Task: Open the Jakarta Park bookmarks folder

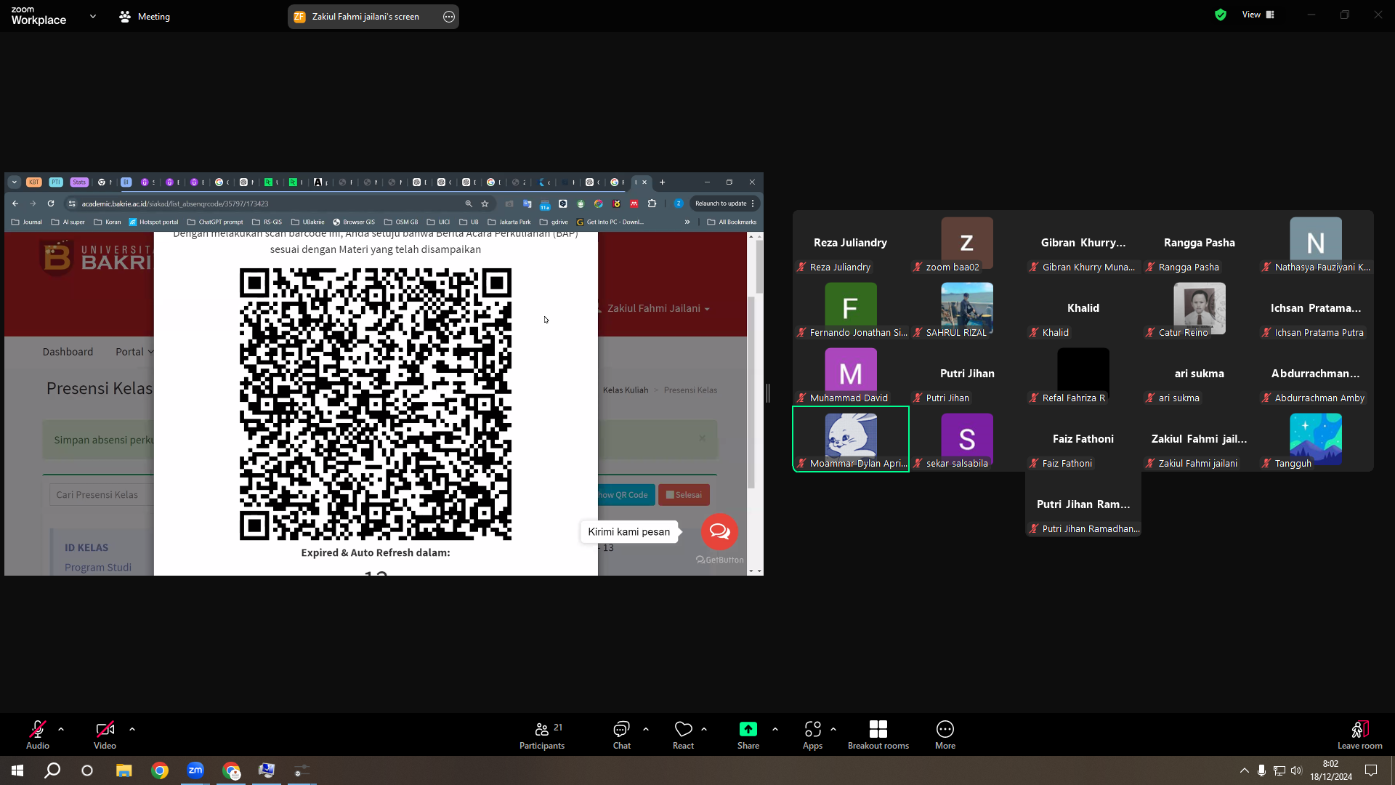Action: tap(509, 222)
